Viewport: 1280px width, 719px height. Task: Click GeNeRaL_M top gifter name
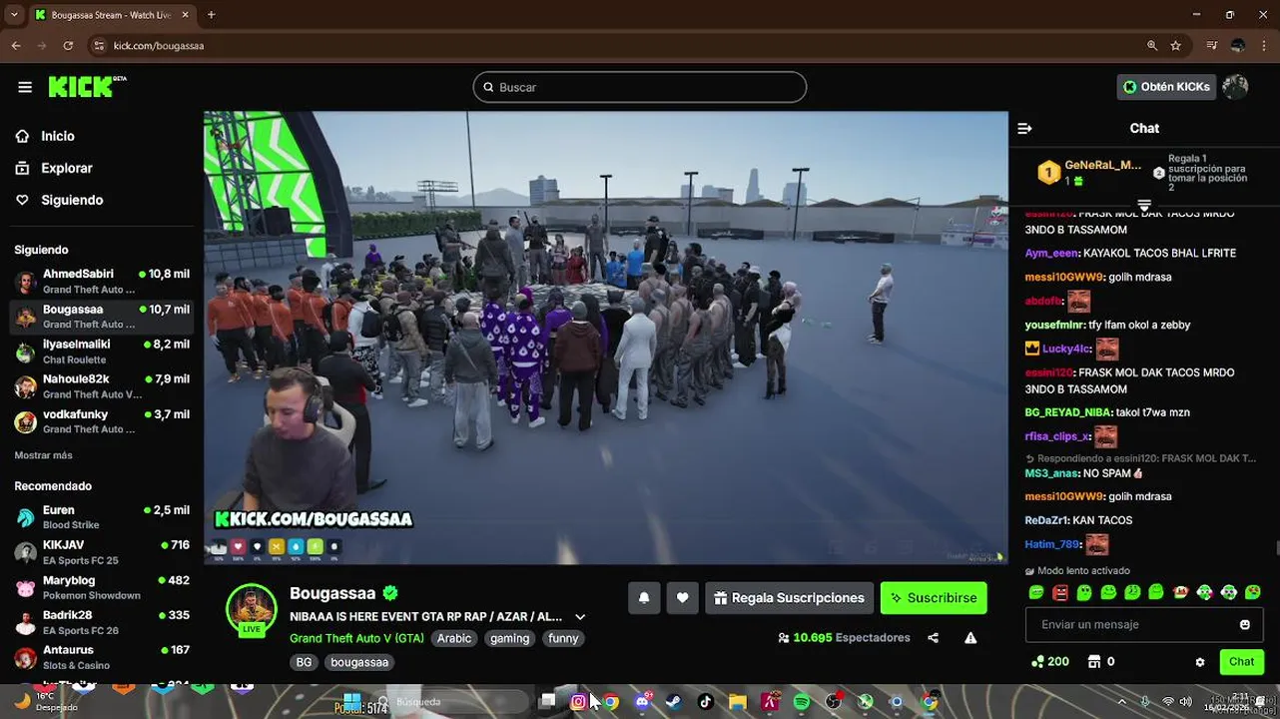click(x=1103, y=165)
